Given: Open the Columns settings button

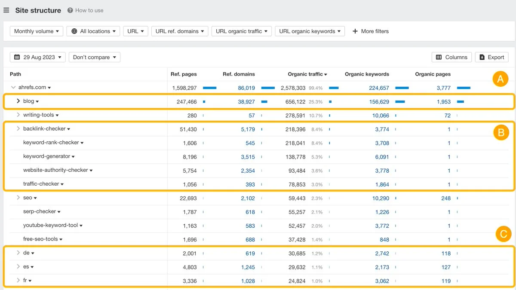Looking at the screenshot, I should [x=451, y=57].
